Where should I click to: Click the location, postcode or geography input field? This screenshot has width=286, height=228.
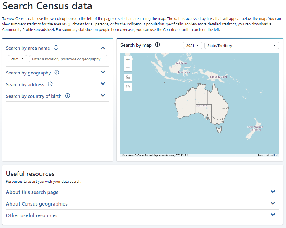(68, 59)
